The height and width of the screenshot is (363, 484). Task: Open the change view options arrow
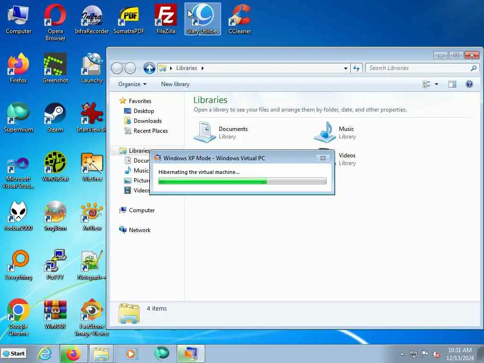pyautogui.click(x=436, y=84)
